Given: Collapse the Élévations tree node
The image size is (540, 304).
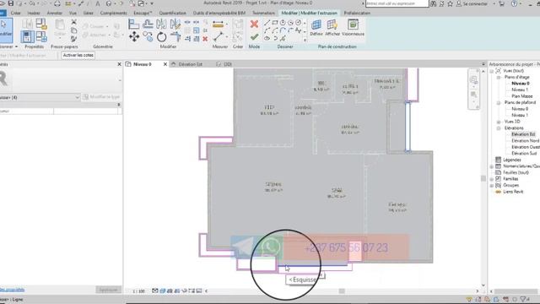Looking at the screenshot, I should pos(499,128).
